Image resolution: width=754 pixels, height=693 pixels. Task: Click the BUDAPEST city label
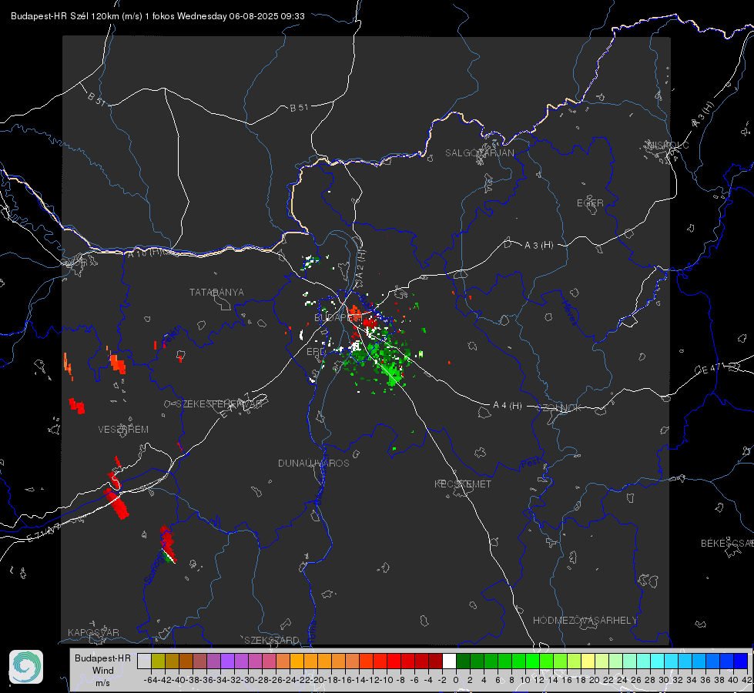[x=337, y=317]
